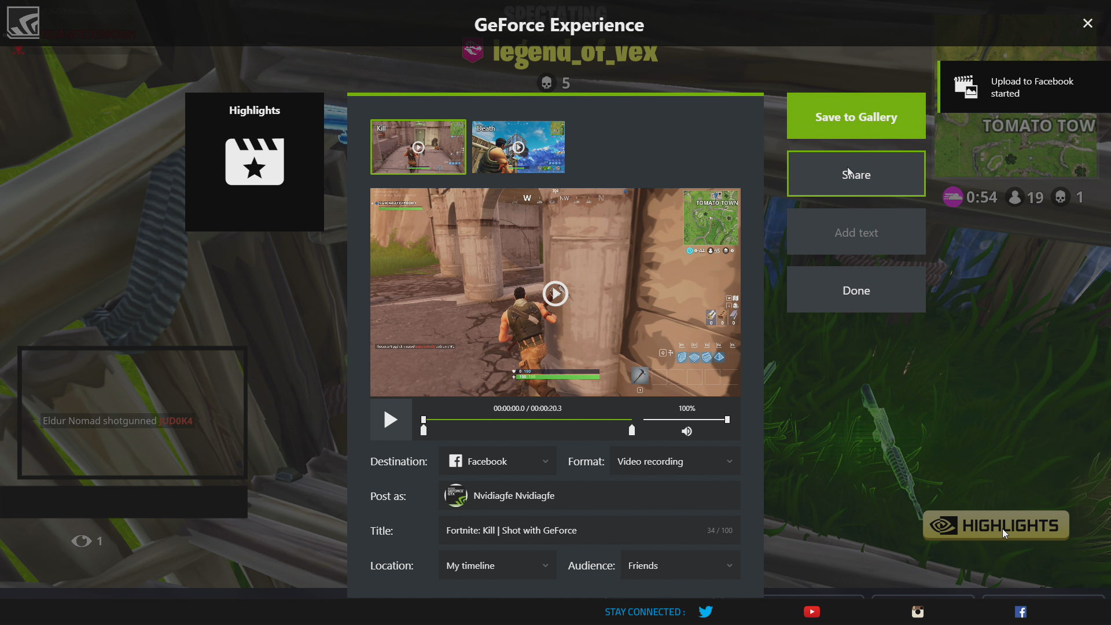
Task: Click the Facebook footer icon
Action: (x=1020, y=611)
